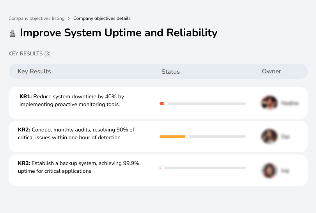The width and height of the screenshot is (316, 213).
Task: Click the KR2 owner avatar
Action: (x=269, y=137)
